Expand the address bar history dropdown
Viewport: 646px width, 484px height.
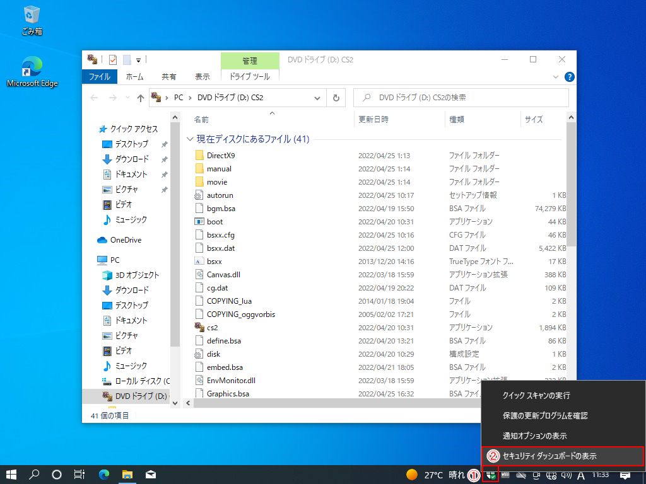click(317, 98)
